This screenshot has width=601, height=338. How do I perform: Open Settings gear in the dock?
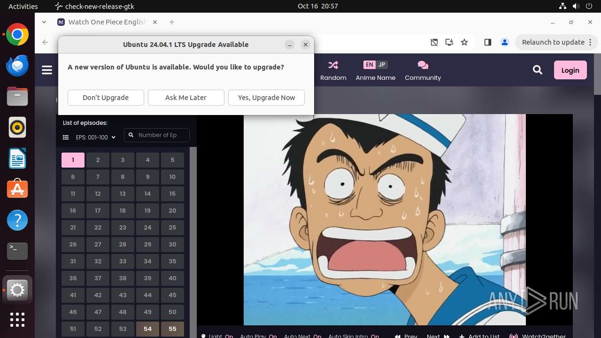coord(17,291)
